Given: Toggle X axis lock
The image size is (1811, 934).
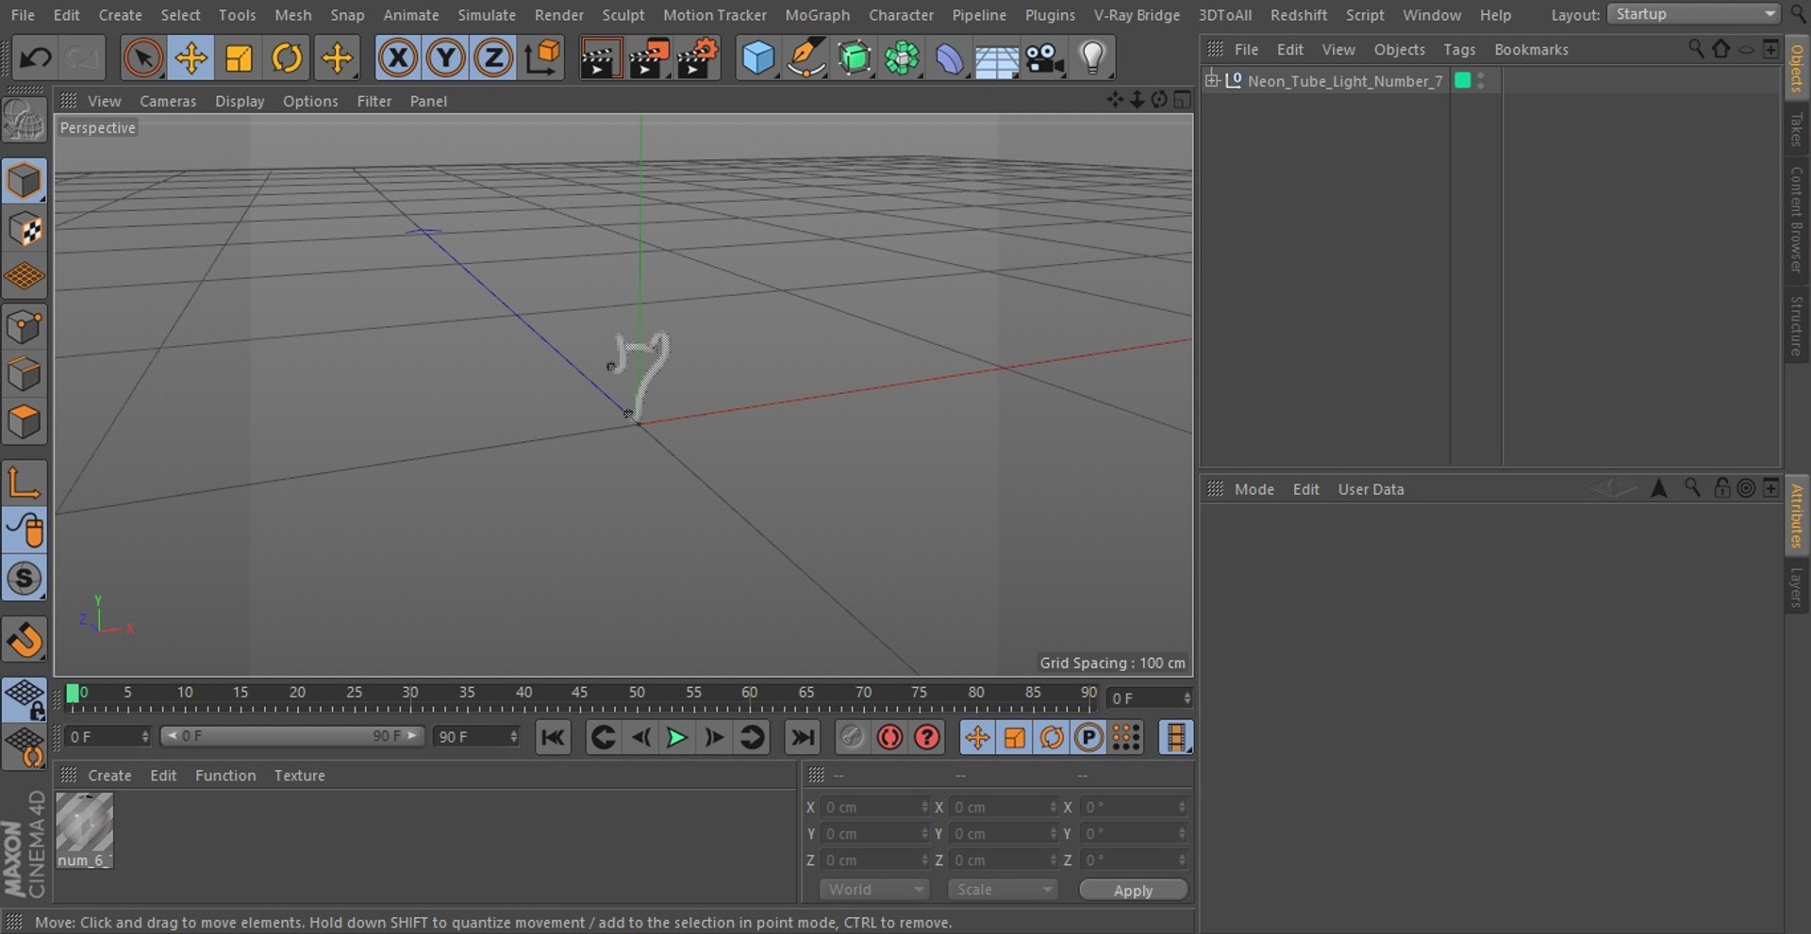Looking at the screenshot, I should coord(398,58).
